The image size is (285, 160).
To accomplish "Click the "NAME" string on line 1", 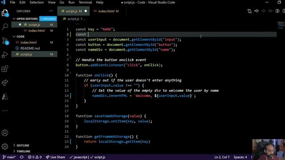I will tap(107, 29).
